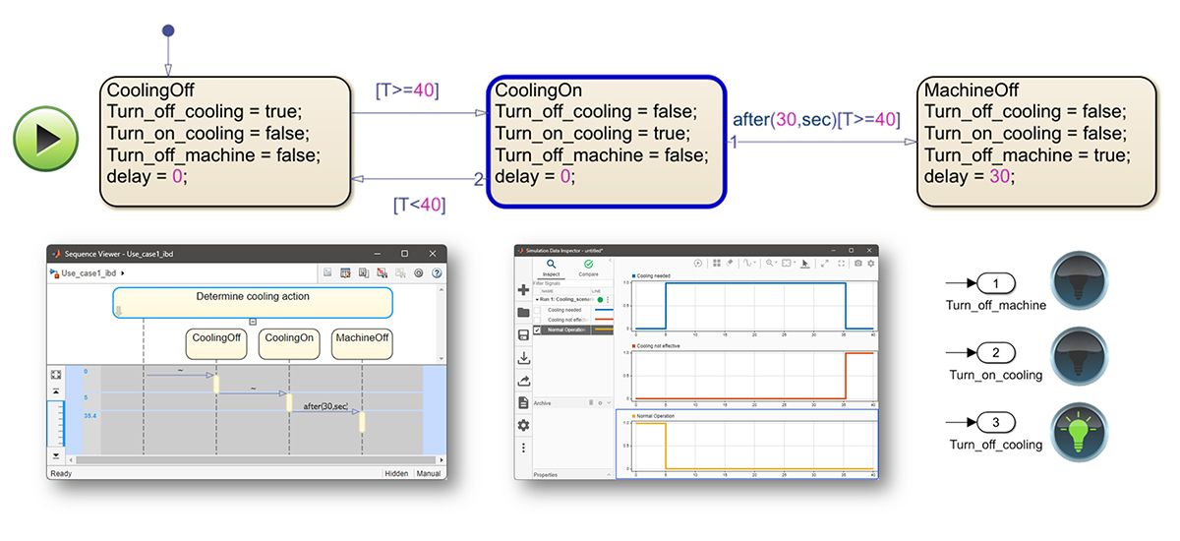Collapse the Run 1 Cooling_scenario tree
The width and height of the screenshot is (1180, 541).
coord(538,299)
